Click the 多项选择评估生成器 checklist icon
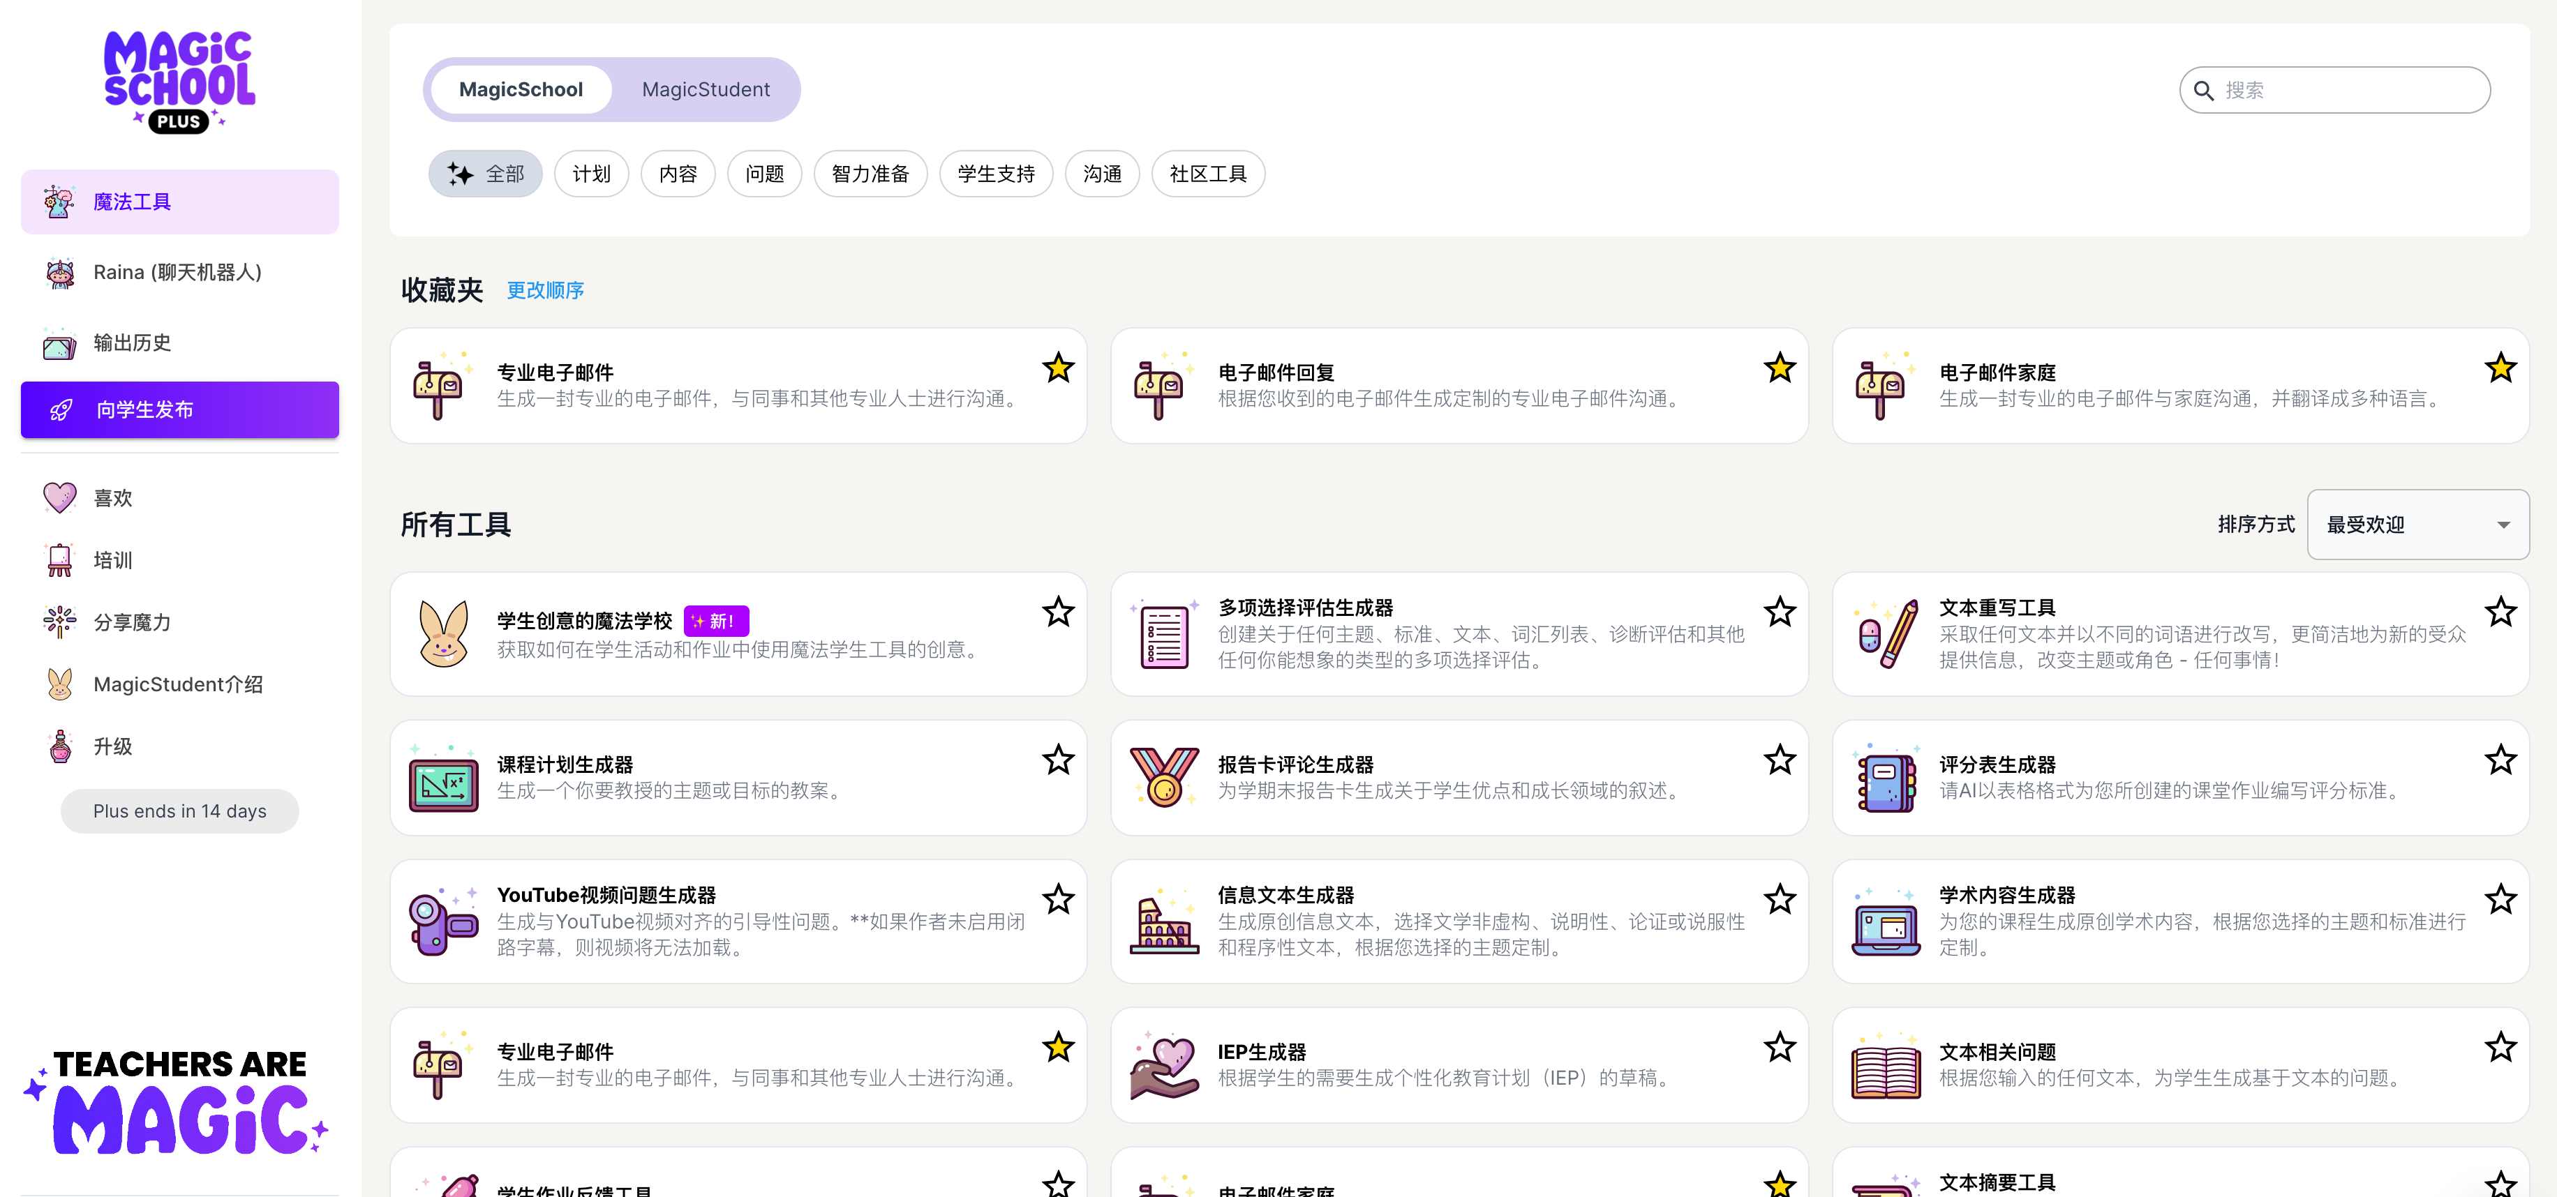 point(1163,634)
